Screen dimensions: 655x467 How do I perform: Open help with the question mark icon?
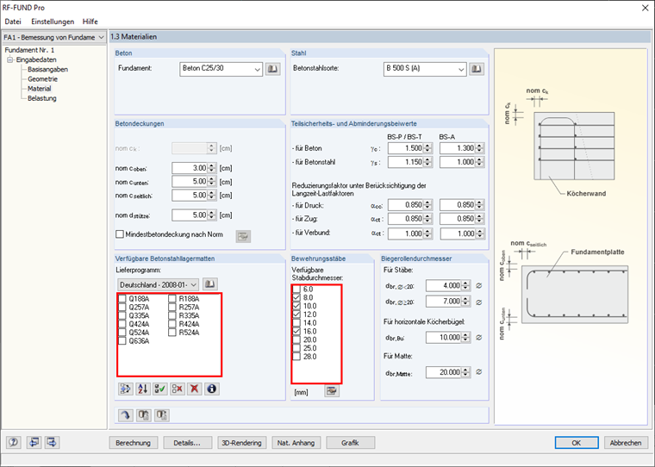pyautogui.click(x=14, y=442)
